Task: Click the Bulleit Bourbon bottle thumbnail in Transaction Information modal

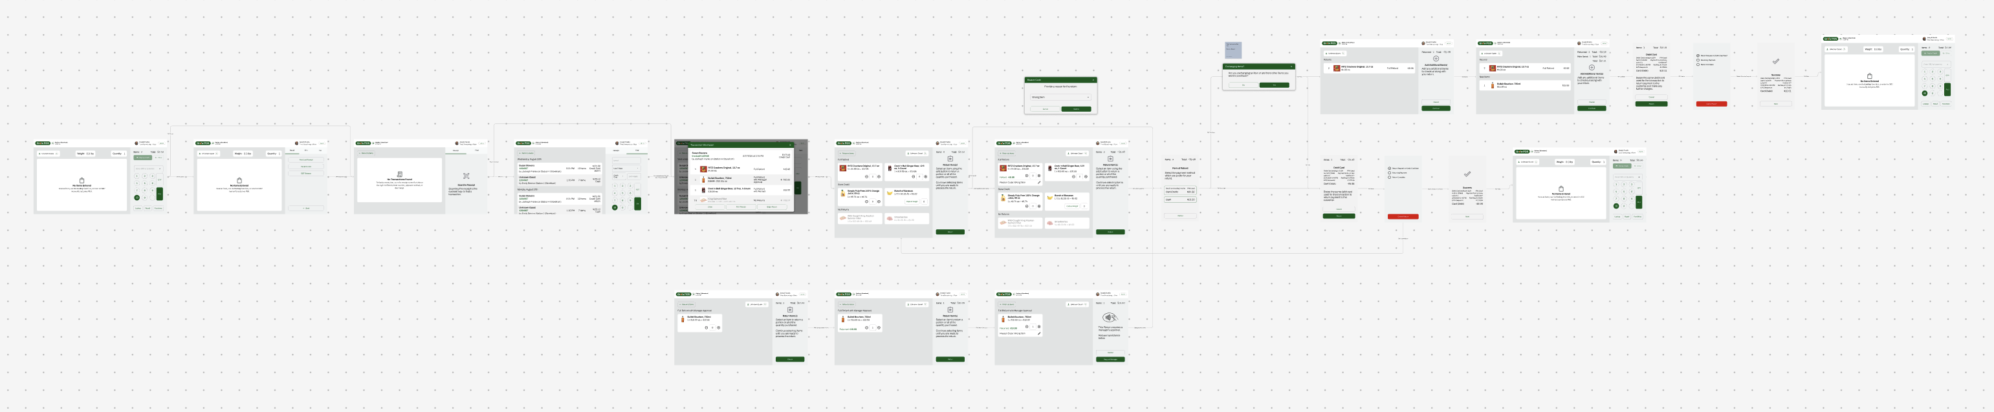Action: (x=704, y=180)
